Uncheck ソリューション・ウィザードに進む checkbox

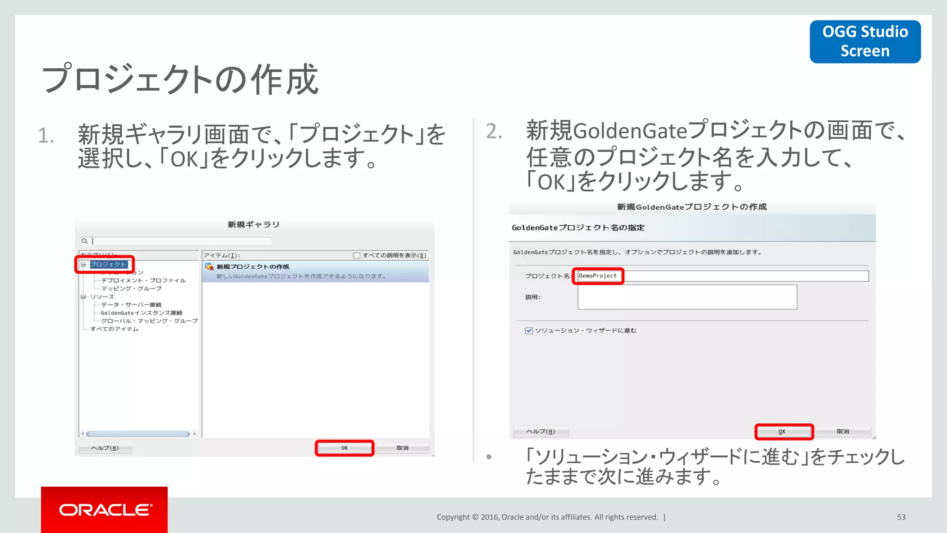(529, 330)
